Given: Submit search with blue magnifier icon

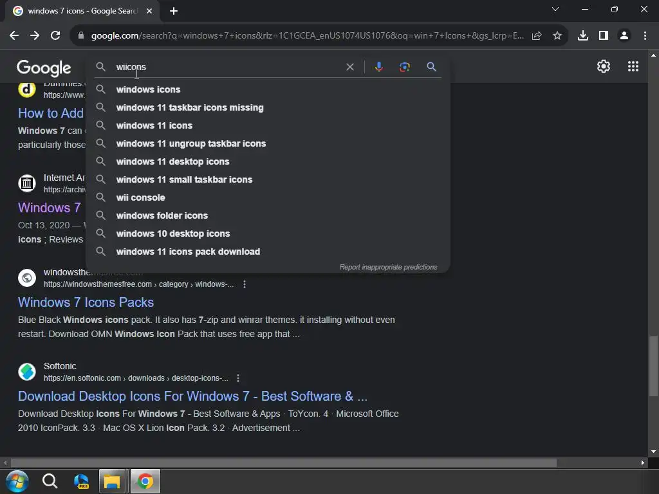Looking at the screenshot, I should pos(431,67).
